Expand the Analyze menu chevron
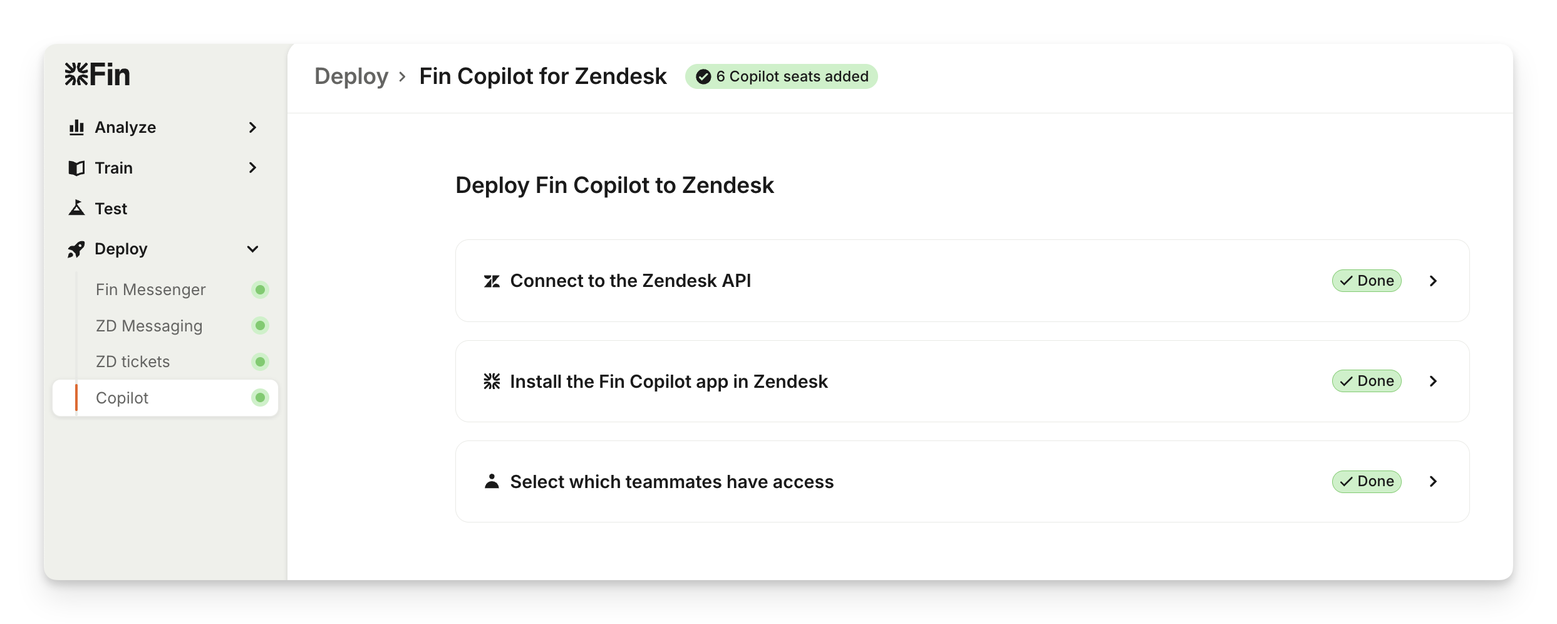This screenshot has width=1557, height=624. [252, 127]
